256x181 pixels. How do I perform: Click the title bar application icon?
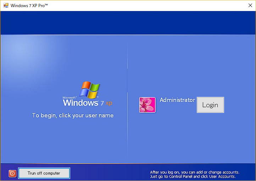[6, 6]
